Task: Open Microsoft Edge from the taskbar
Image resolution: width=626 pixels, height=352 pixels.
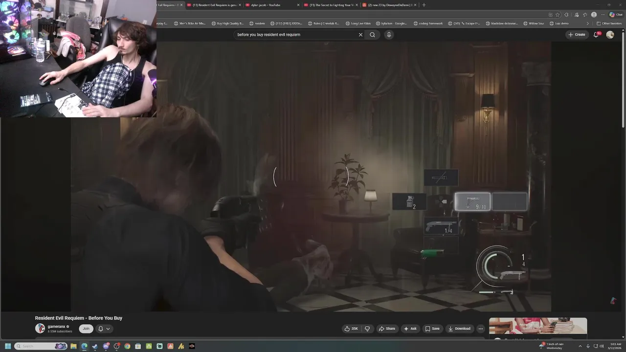Action: coord(84,346)
